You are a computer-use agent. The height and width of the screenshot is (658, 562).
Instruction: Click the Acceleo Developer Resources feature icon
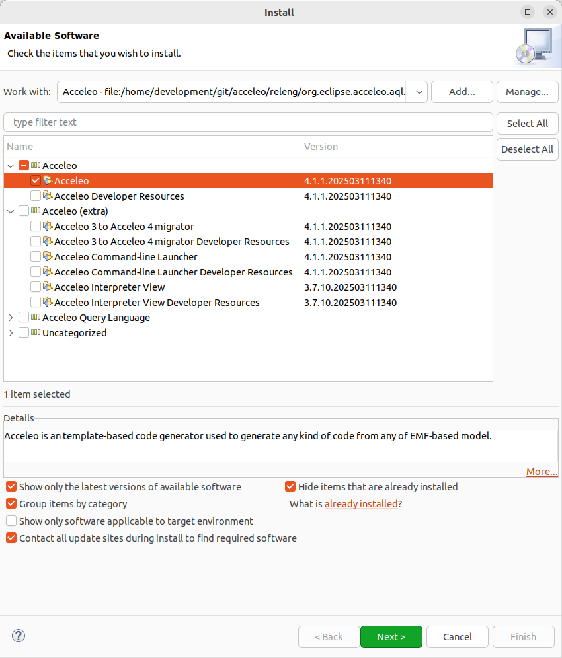tap(48, 196)
